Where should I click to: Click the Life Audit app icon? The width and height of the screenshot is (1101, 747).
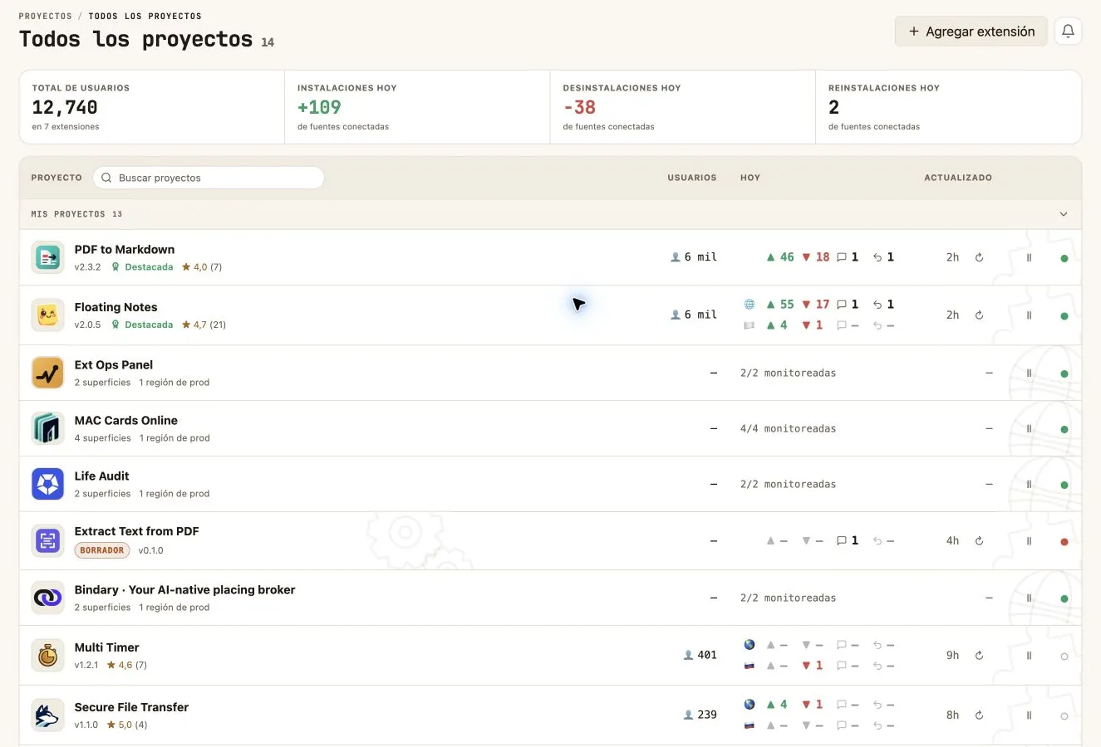(47, 484)
